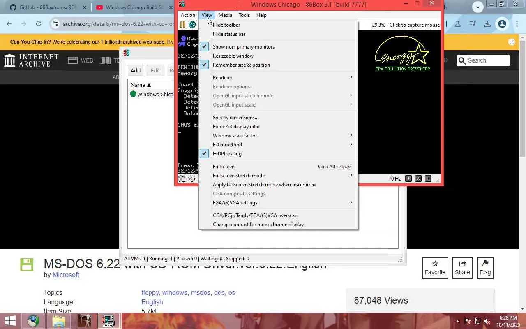Click the Num Lock '1' indicator in status bar

tap(408, 178)
